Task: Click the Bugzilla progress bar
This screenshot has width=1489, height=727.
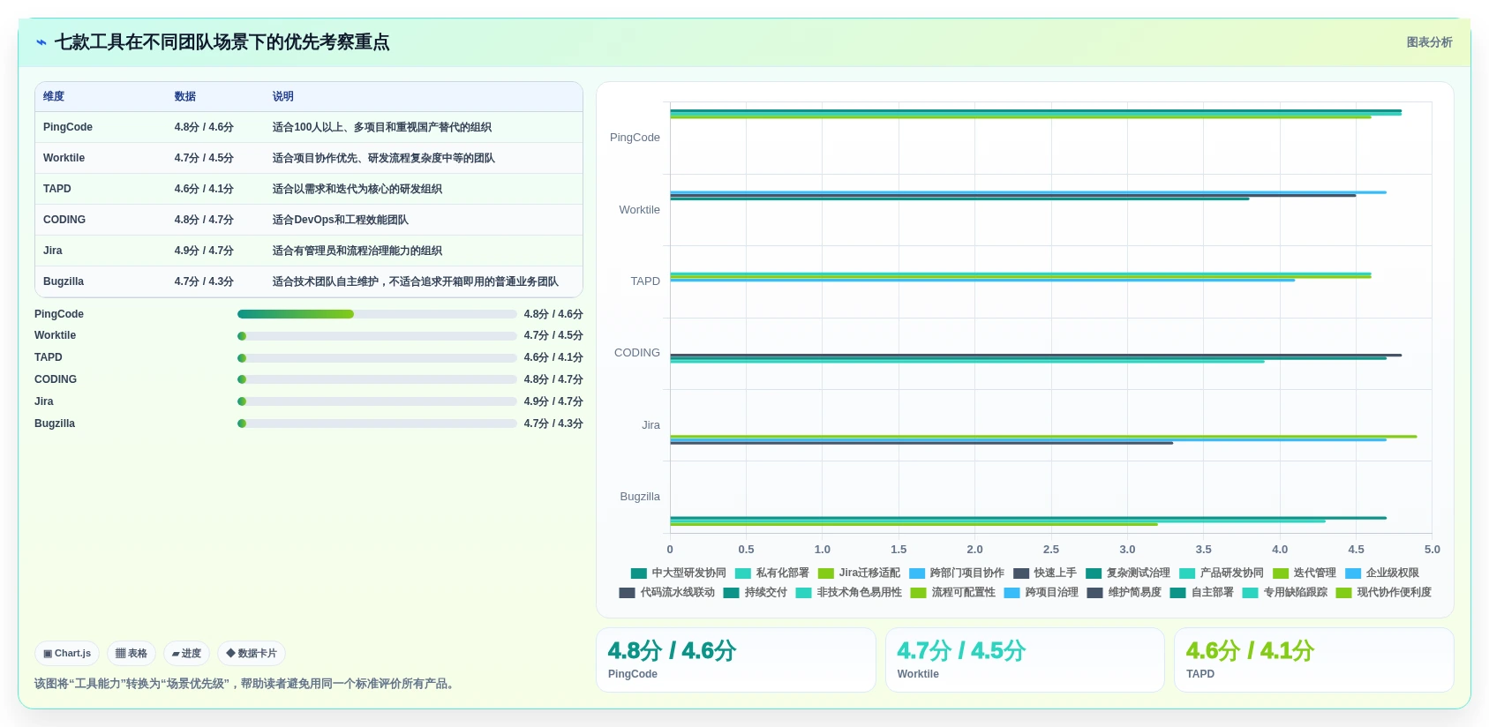Action: pyautogui.click(x=377, y=423)
